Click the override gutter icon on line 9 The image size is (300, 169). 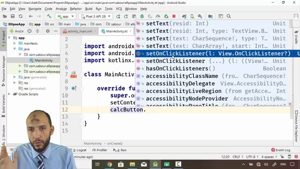coord(74,88)
